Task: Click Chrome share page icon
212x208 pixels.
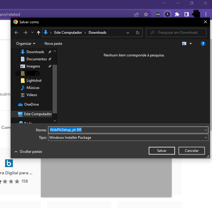Action: coord(136,14)
